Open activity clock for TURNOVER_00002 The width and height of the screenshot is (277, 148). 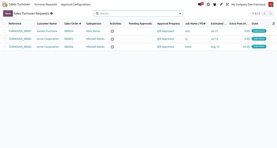coord(112,39)
